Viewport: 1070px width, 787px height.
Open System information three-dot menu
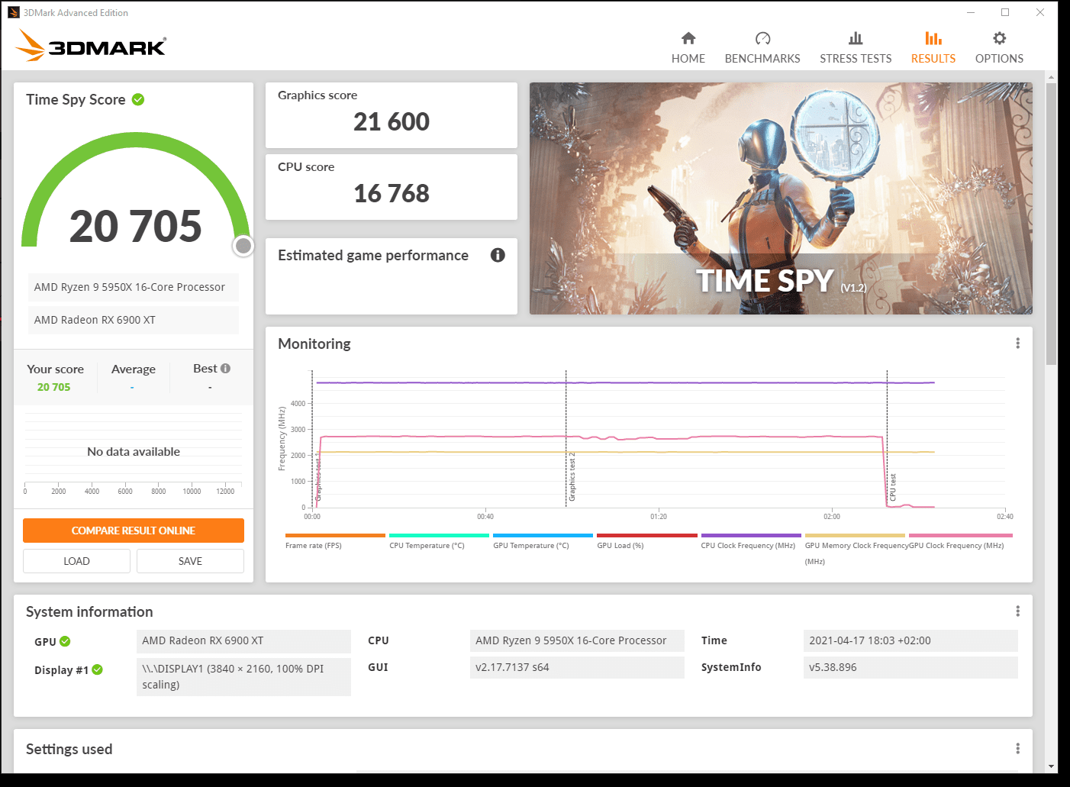(x=1017, y=611)
